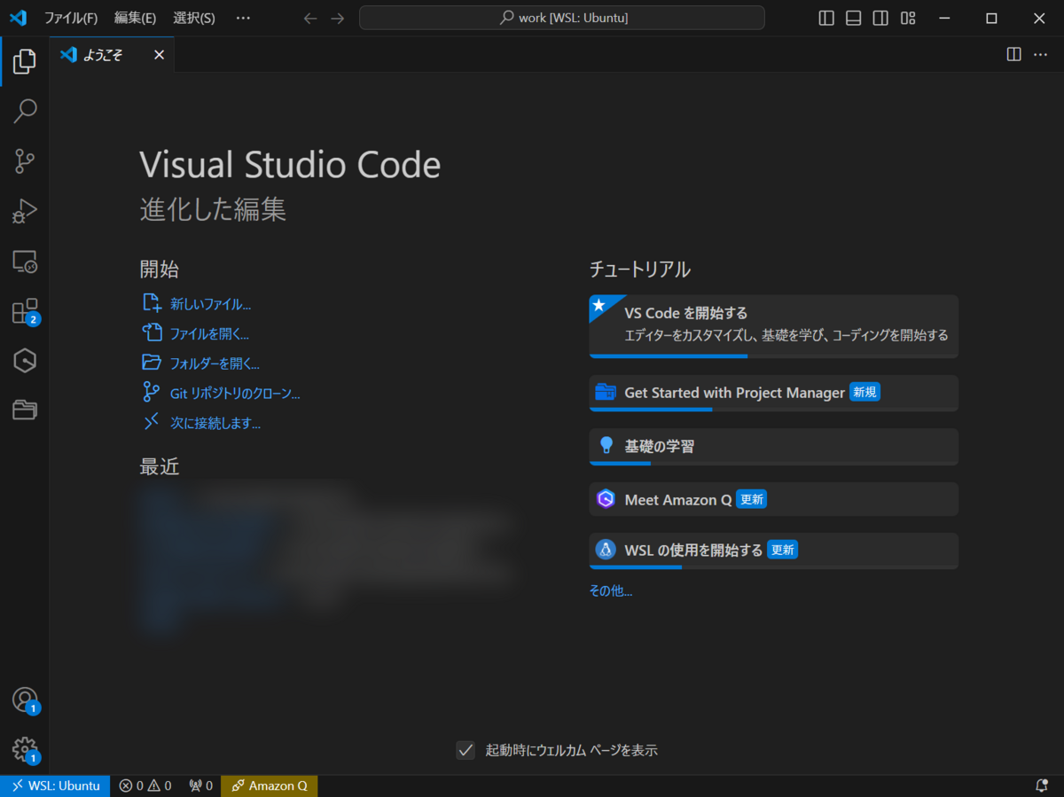Click the work [WSL: Ubuntu] command center
Screen dimensions: 1064x797
pos(562,18)
